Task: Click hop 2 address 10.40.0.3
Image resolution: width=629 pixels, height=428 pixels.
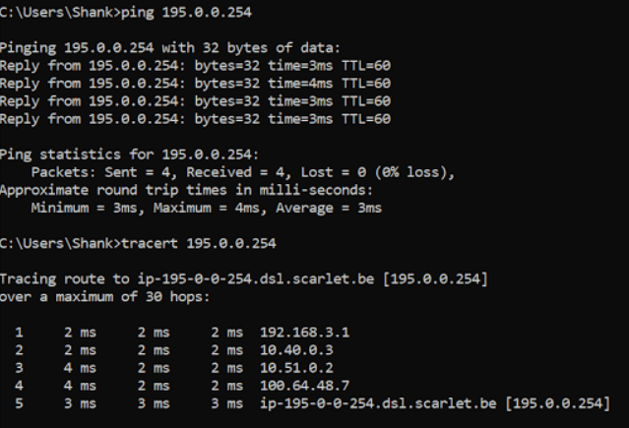Action: click(296, 350)
